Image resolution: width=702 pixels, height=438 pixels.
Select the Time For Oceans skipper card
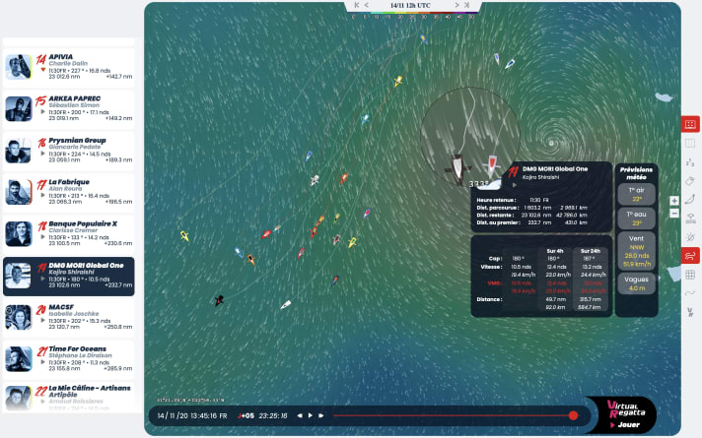(68, 359)
